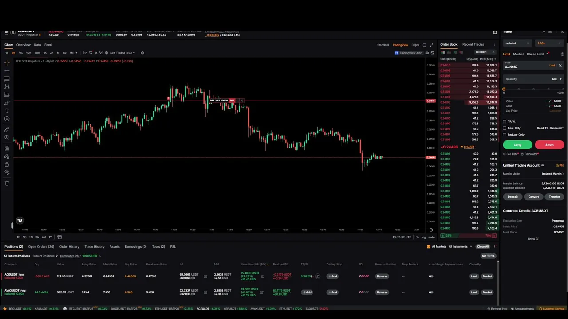Screen dimensions: 568x319
Task: Open Last Traded Price dropdown
Action: 122,53
